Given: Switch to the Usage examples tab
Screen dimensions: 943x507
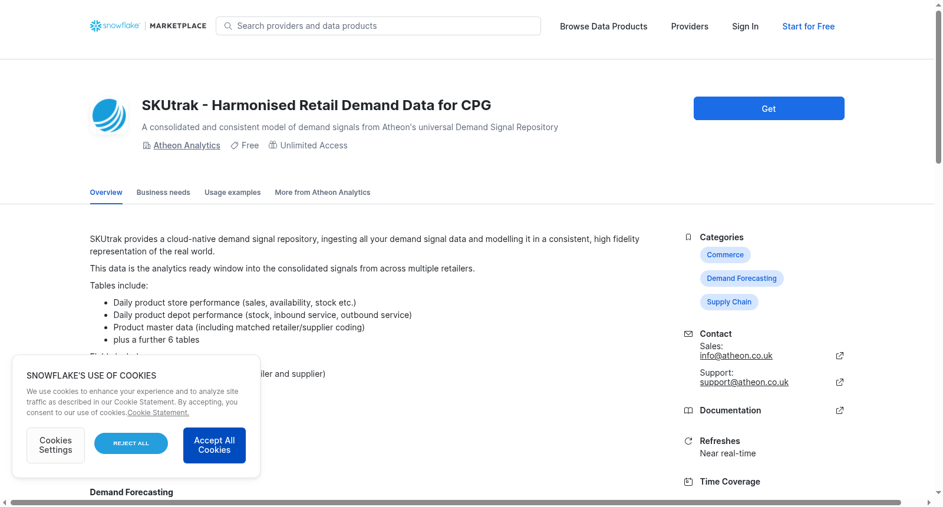Looking at the screenshot, I should pyautogui.click(x=232, y=193).
